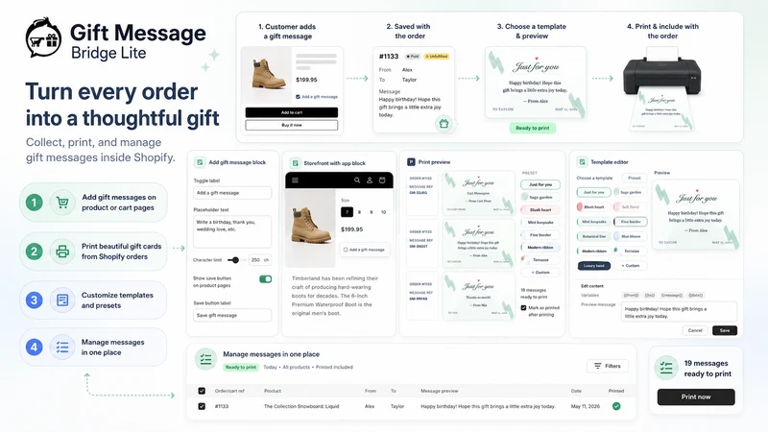Choose Modern ribbon preset in Print preview
The height and width of the screenshot is (432, 768).
tap(540, 248)
